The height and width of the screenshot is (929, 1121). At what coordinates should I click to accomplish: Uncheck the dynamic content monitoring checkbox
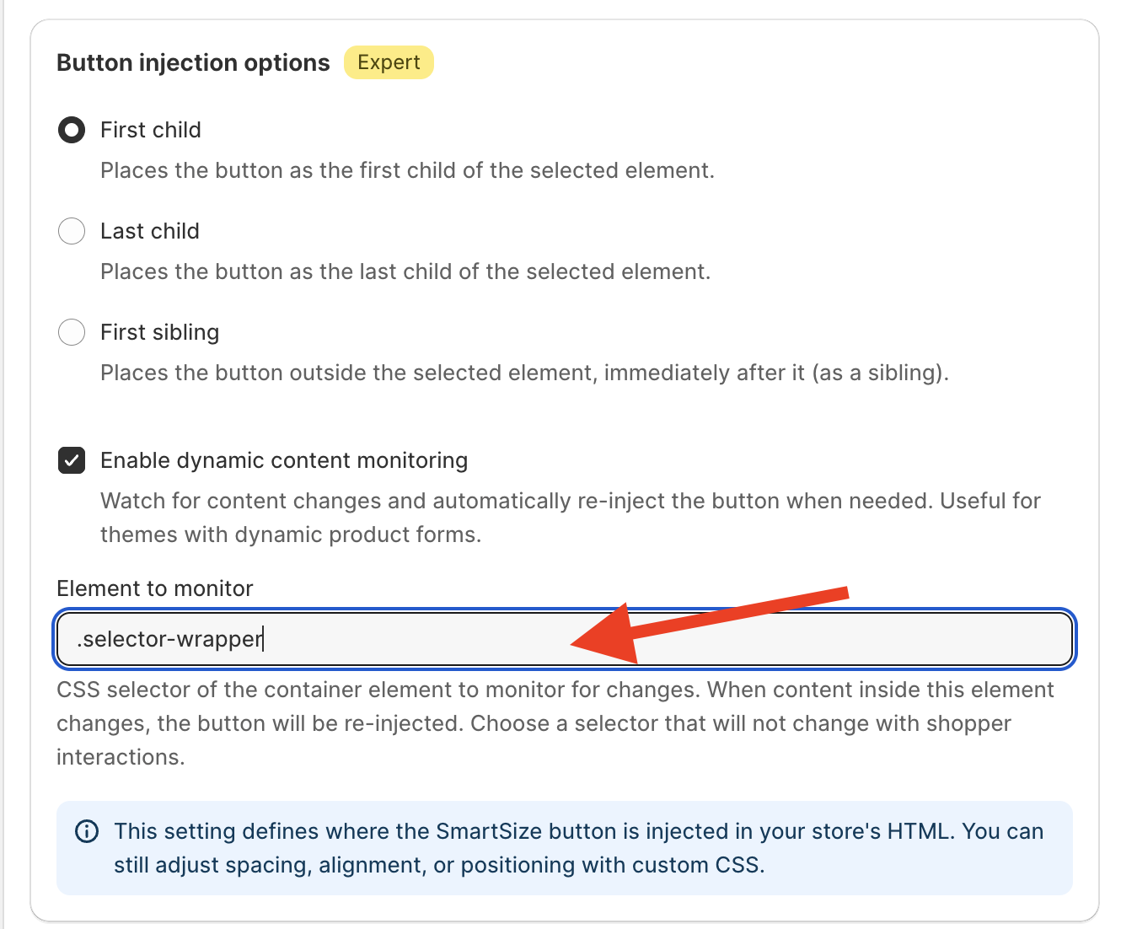click(x=72, y=460)
